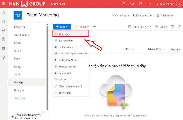Close the real-time chat prompt with X
Image resolution: width=183 pixels, height=120 pixels.
[x=43, y=112]
